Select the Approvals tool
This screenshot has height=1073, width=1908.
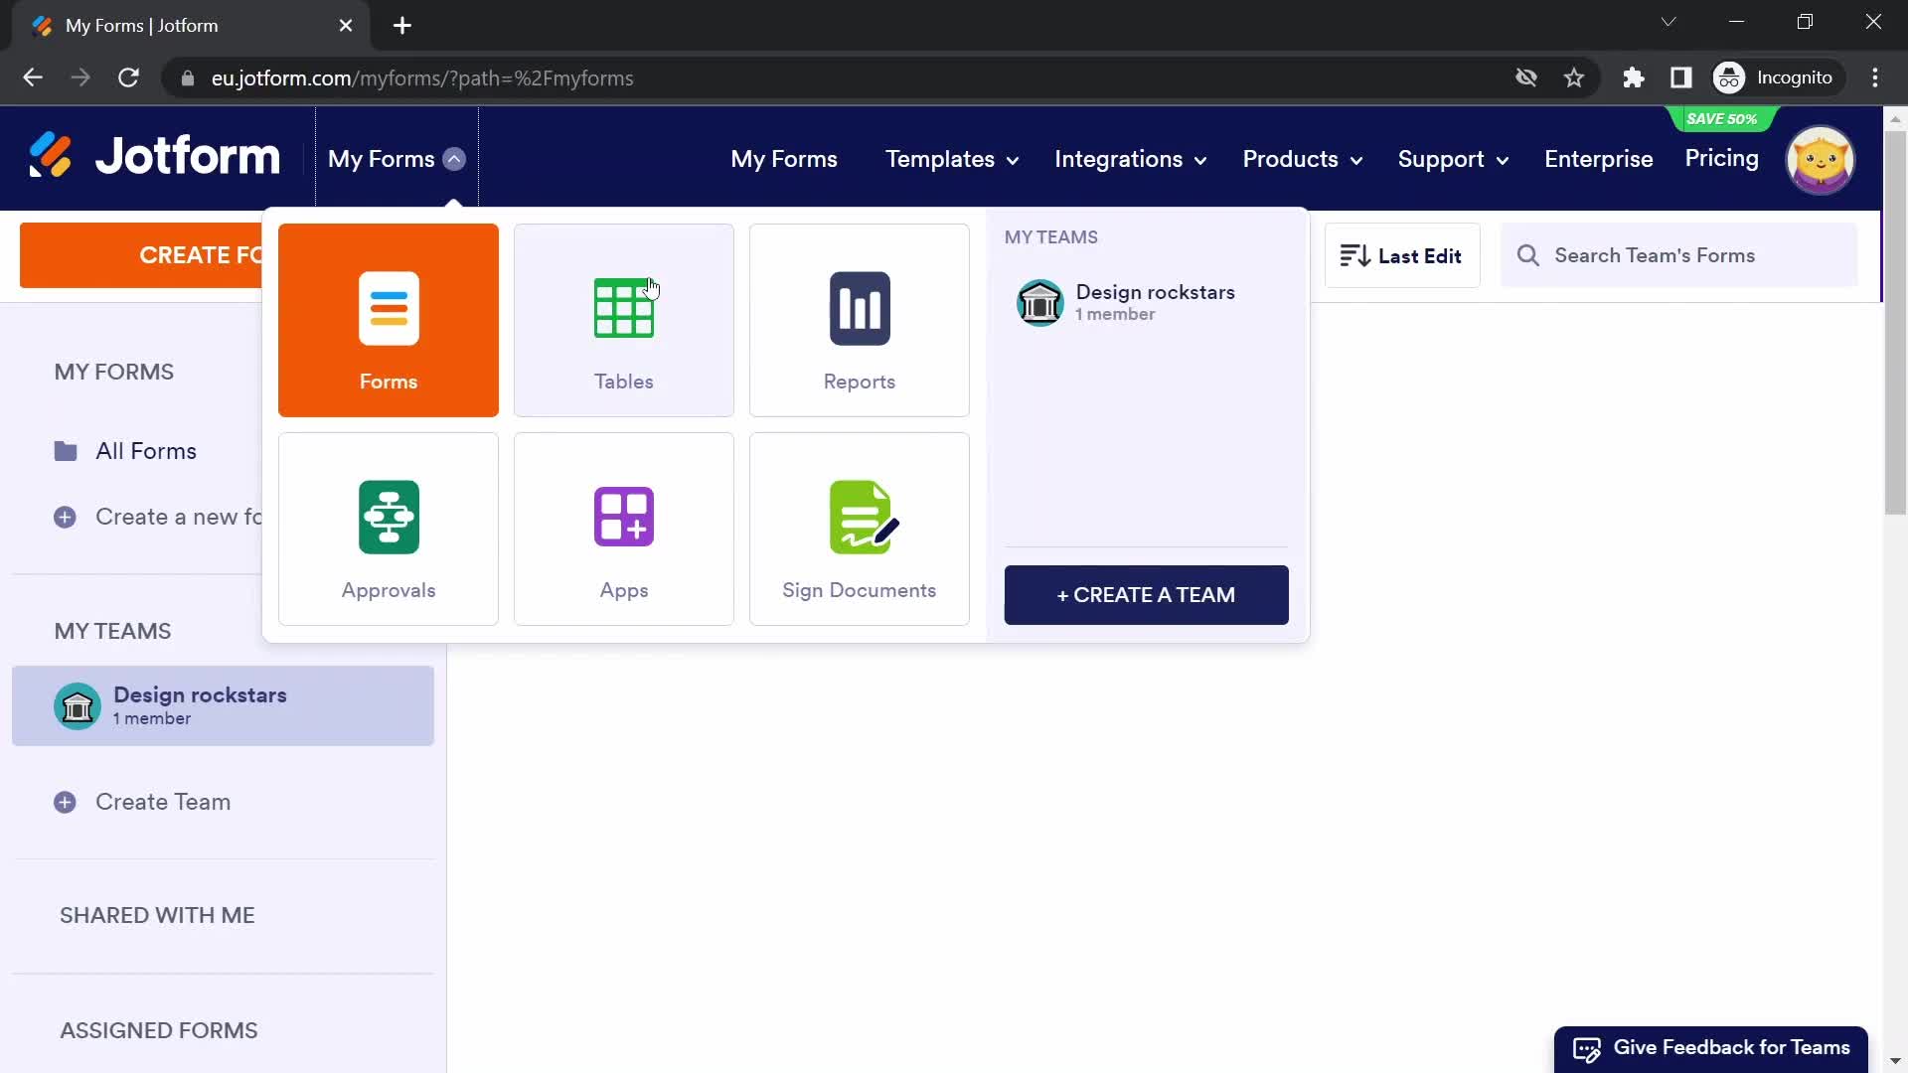(390, 530)
